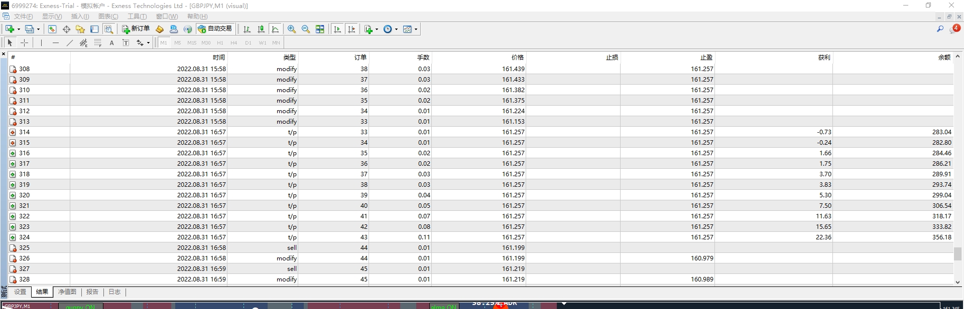Open the notifications icon with badge 4
Viewport: 964px width, 309px height.
click(954, 29)
